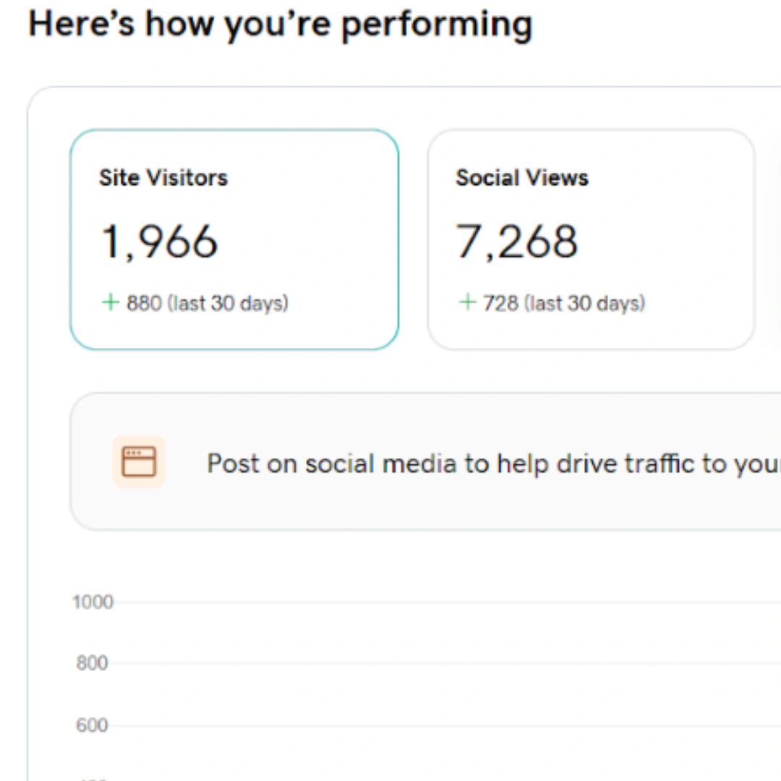Click the green plus icon beside 728
This screenshot has height=781, width=781.
click(467, 303)
